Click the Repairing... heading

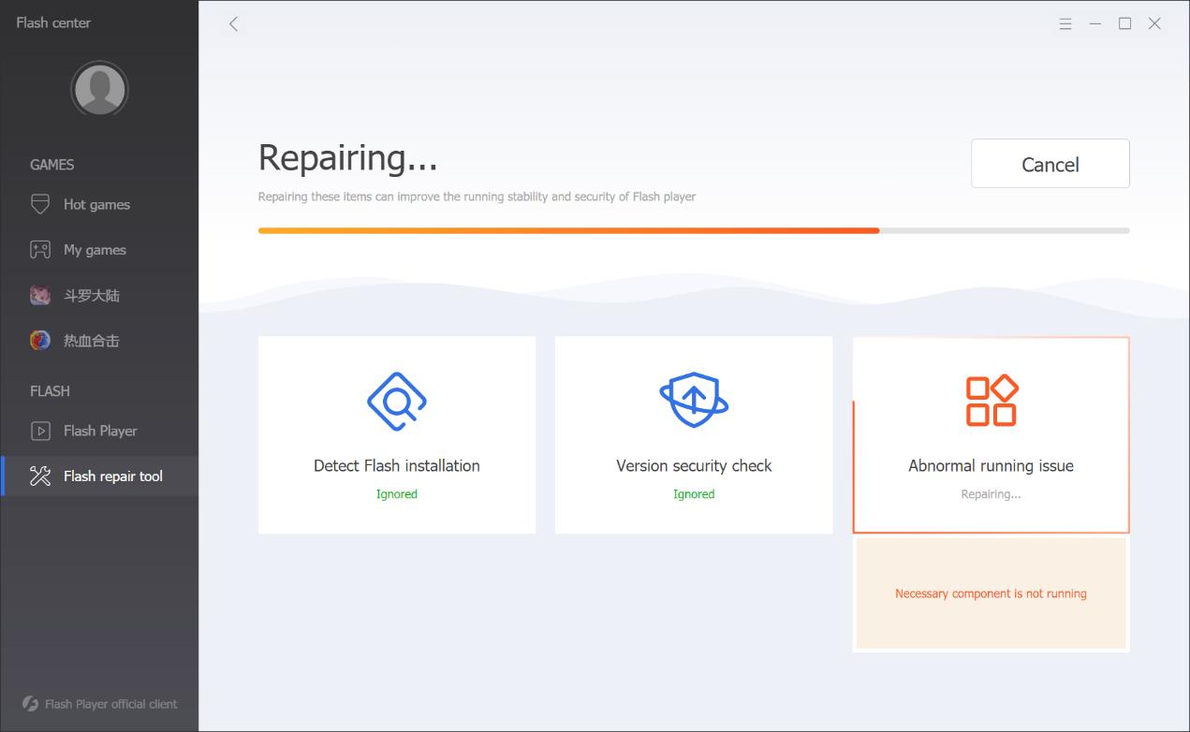[348, 157]
